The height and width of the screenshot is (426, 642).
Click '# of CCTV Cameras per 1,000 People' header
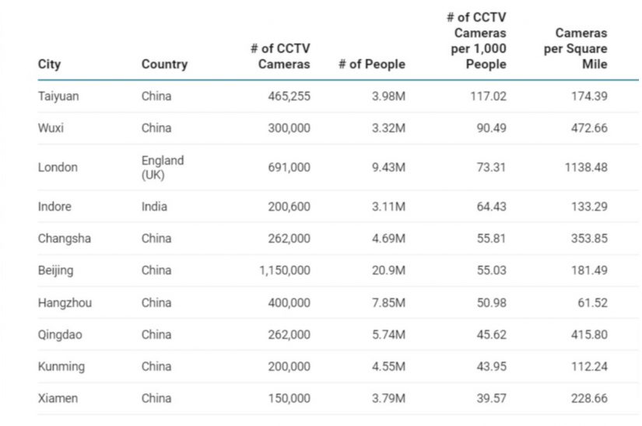(x=476, y=40)
